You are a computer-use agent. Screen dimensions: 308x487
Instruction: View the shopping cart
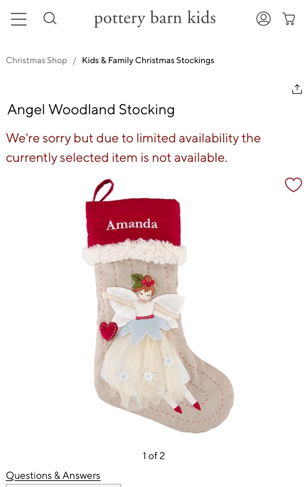(289, 19)
